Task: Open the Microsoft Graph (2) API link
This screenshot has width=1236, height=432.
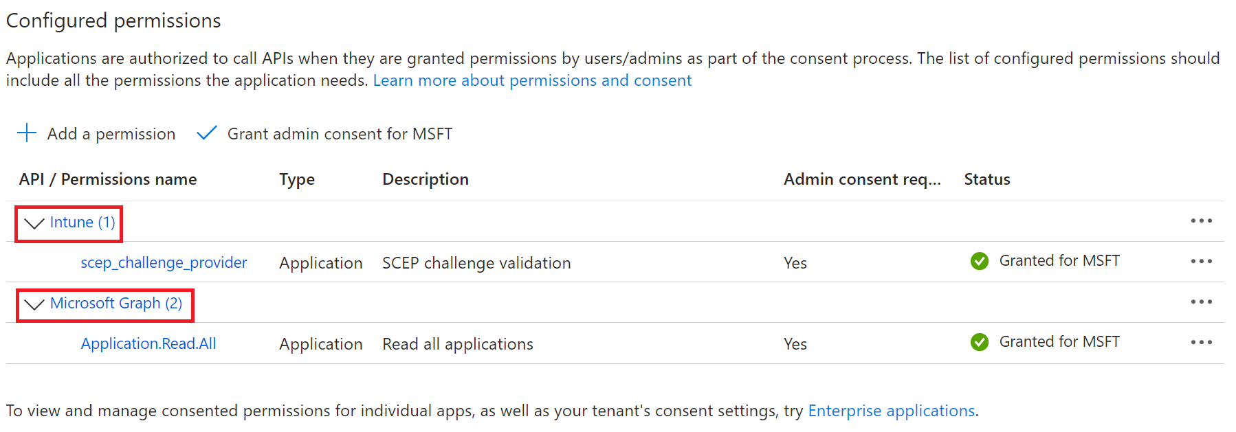Action: [x=116, y=304]
